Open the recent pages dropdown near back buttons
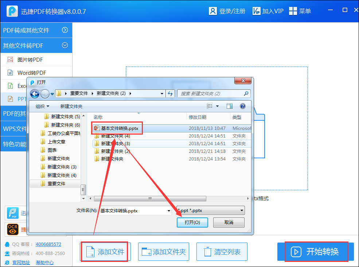This screenshot has width=359, height=267. tap(52, 94)
